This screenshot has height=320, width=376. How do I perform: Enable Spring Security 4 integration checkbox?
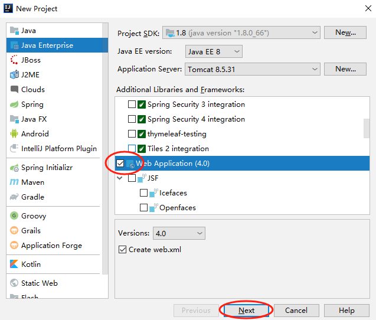pyautogui.click(x=132, y=119)
